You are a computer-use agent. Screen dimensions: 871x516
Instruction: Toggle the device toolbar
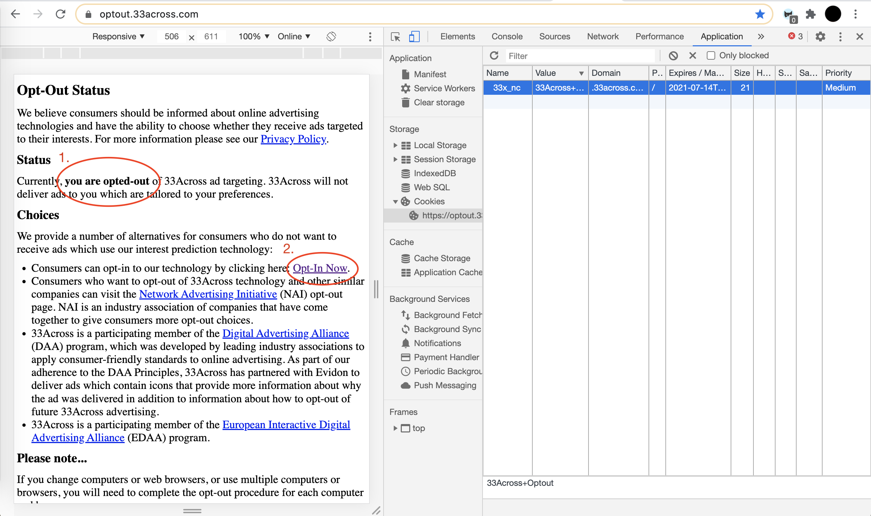[x=414, y=37]
